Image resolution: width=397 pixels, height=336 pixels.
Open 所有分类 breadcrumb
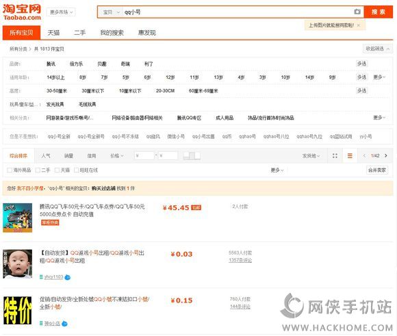18,49
